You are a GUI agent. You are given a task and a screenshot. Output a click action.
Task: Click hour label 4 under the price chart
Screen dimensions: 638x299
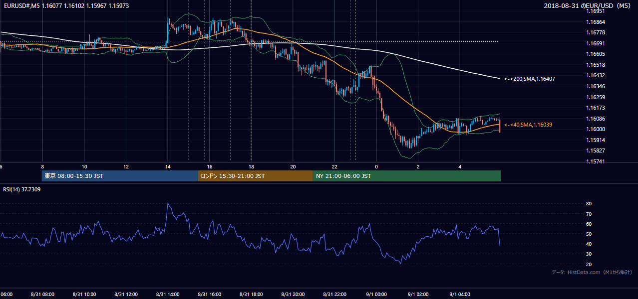[460, 167]
